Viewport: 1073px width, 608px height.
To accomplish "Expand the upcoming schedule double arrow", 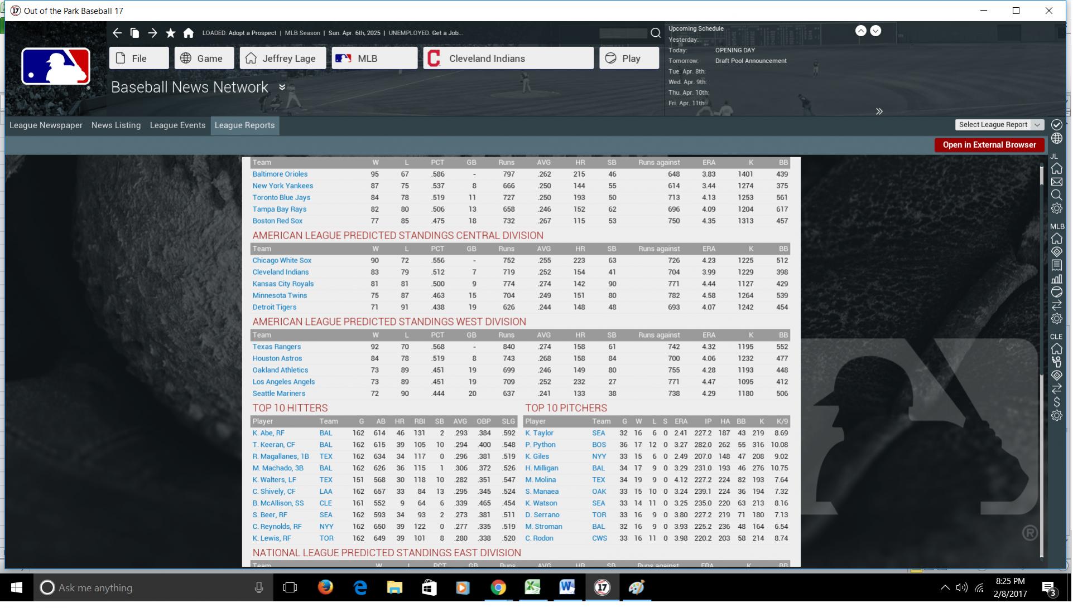I will (879, 111).
